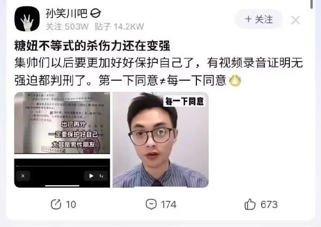The height and width of the screenshot is (227, 321).
Task: Open the 孙笑川吧 avatar image
Action: [x=27, y=19]
